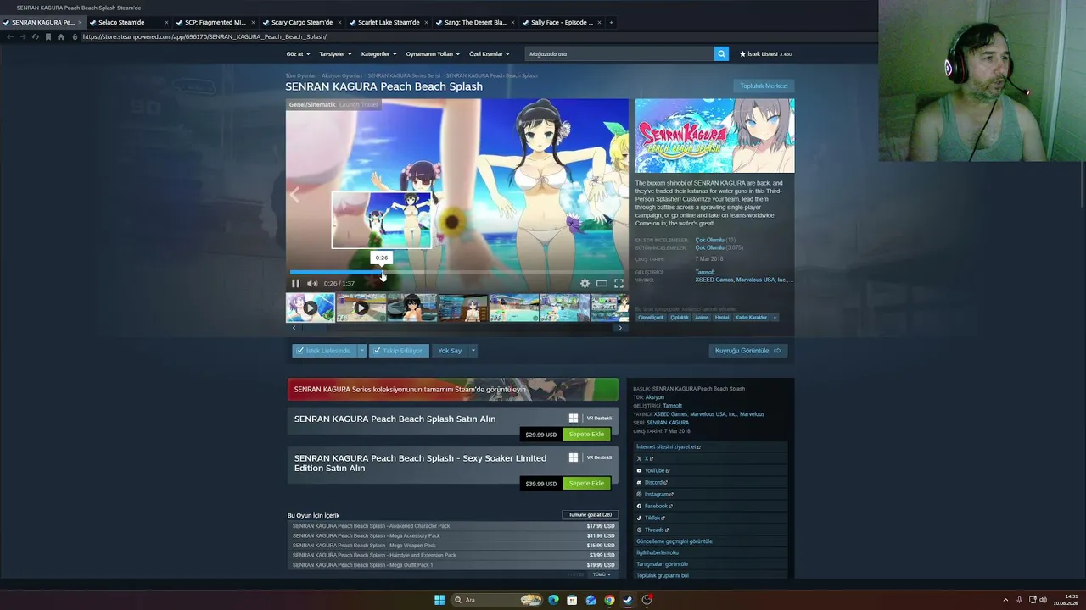The image size is (1086, 610).
Task: Click Kuyruğu Görüntüle queue button
Action: point(747,351)
